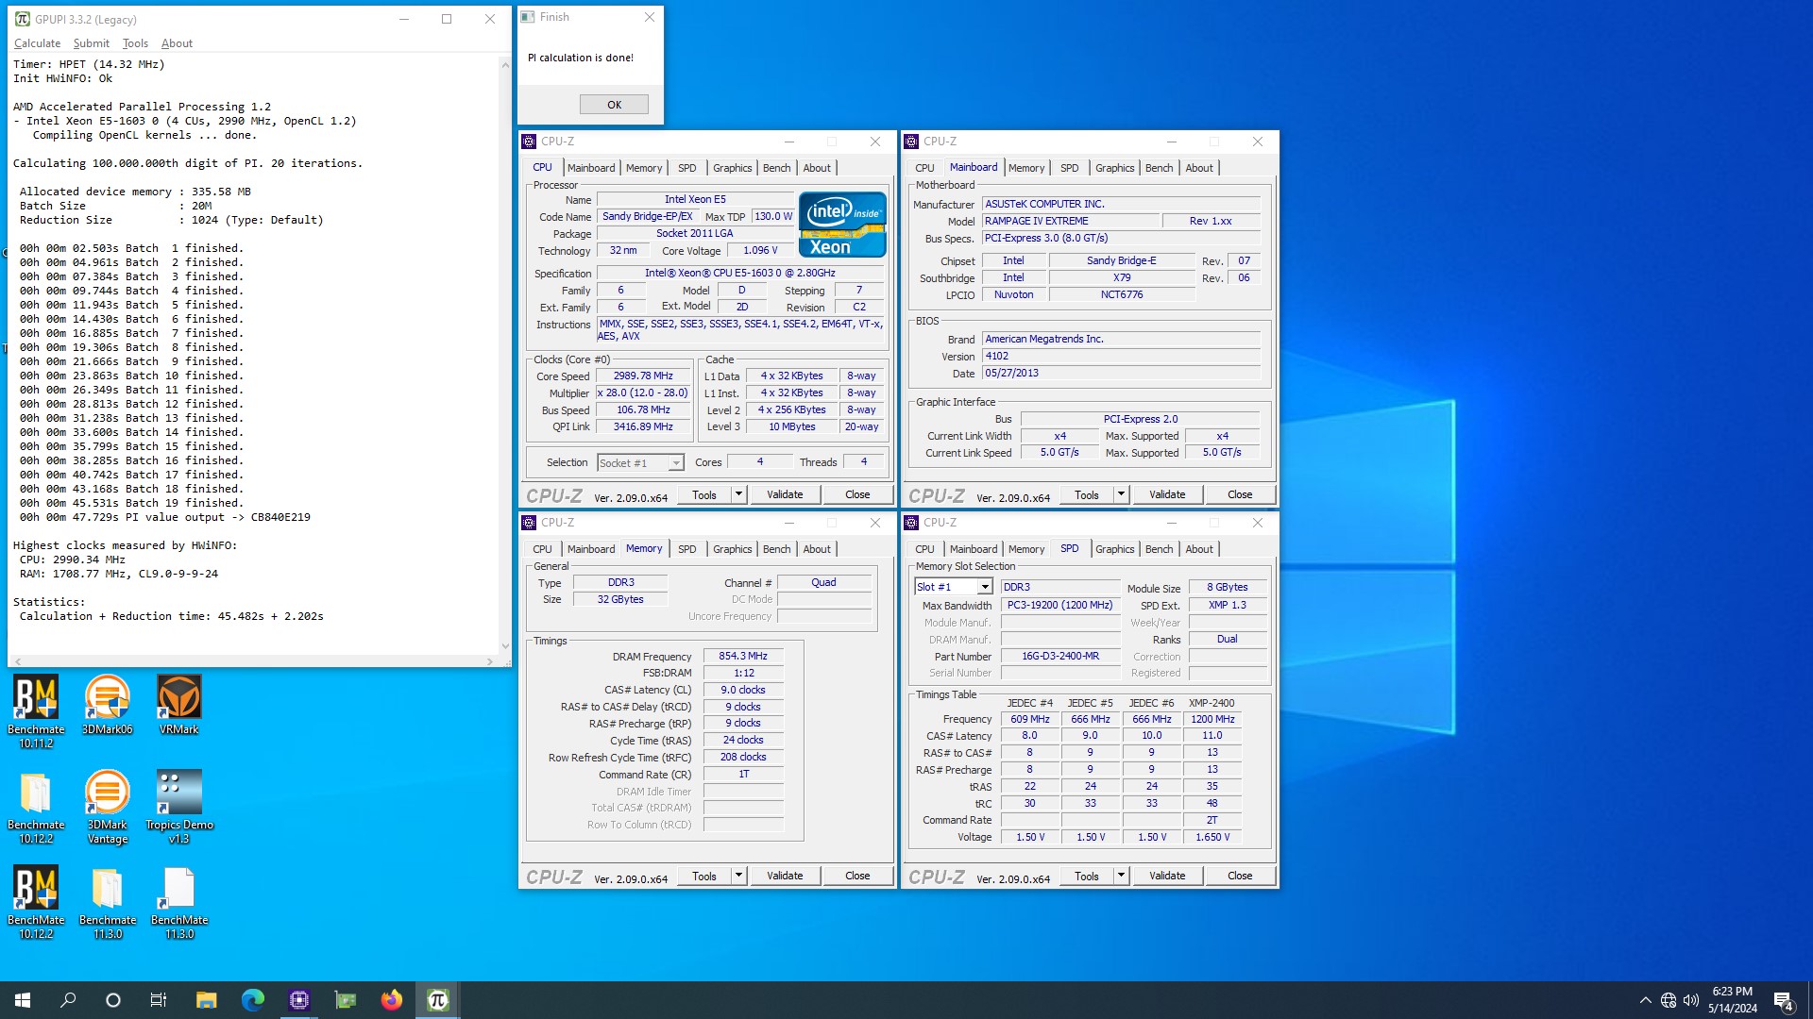Click the Intel Xeon inside logo
Screen dimensions: 1813x1019
842,225
